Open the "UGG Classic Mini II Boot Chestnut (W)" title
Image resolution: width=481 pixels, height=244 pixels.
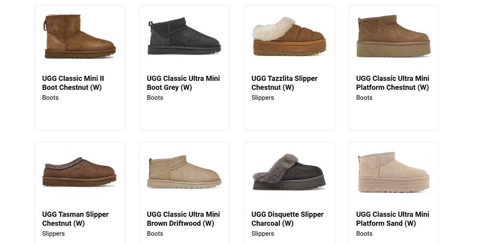point(73,83)
